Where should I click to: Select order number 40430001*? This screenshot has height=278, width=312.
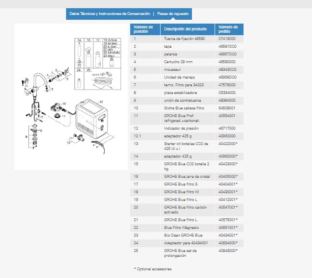pyautogui.click(x=228, y=192)
